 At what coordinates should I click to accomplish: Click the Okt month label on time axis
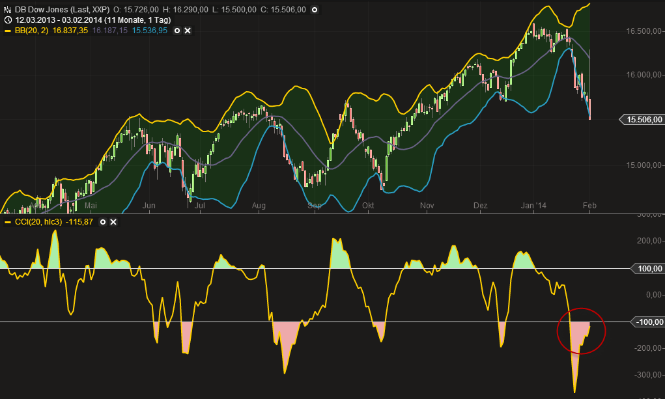click(368, 206)
